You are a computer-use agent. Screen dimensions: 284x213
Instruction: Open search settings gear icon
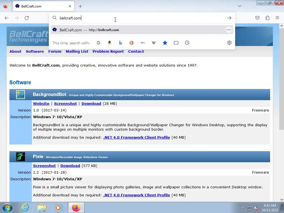click(x=229, y=43)
